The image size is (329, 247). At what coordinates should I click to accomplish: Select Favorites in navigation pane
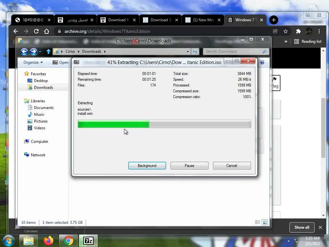click(x=38, y=74)
